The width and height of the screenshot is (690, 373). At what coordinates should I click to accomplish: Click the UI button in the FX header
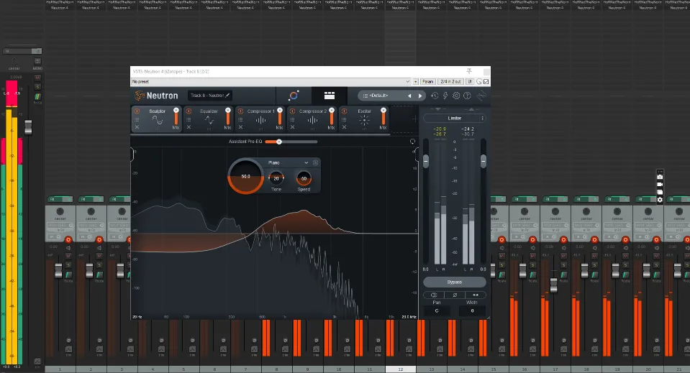pyautogui.click(x=470, y=82)
